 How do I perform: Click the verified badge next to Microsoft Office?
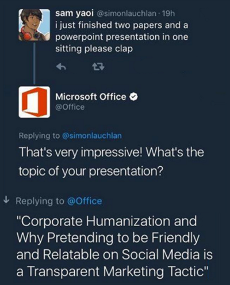tap(134, 97)
